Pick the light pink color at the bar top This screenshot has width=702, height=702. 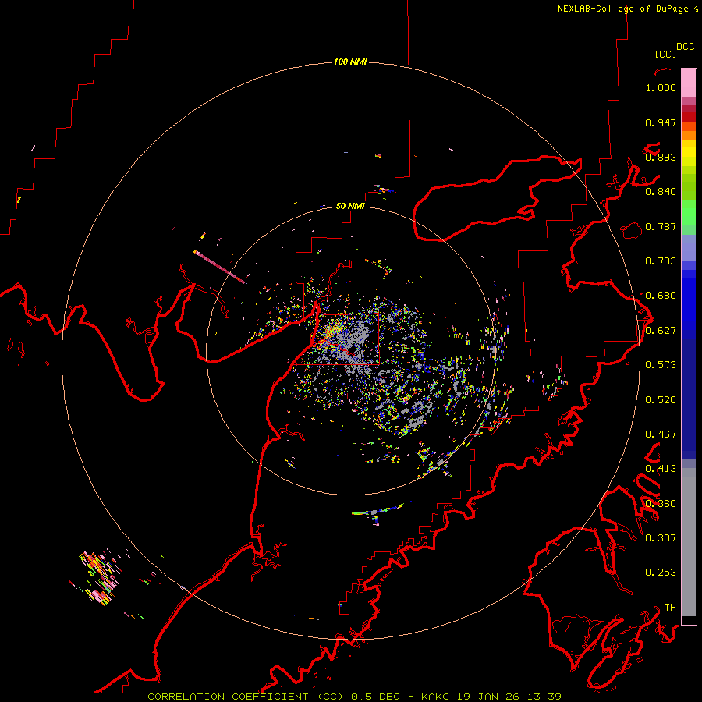[689, 83]
